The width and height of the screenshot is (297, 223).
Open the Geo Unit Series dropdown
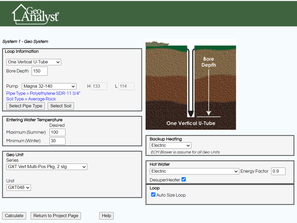point(47,167)
